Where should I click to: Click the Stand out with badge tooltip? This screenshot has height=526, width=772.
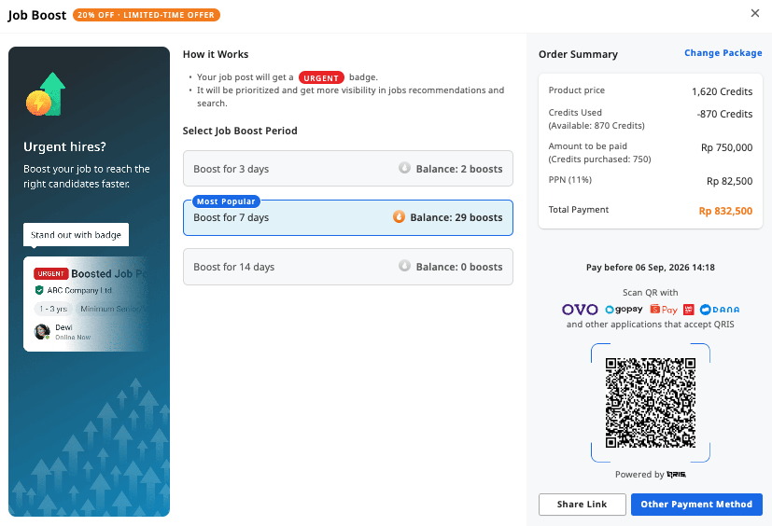click(x=76, y=235)
